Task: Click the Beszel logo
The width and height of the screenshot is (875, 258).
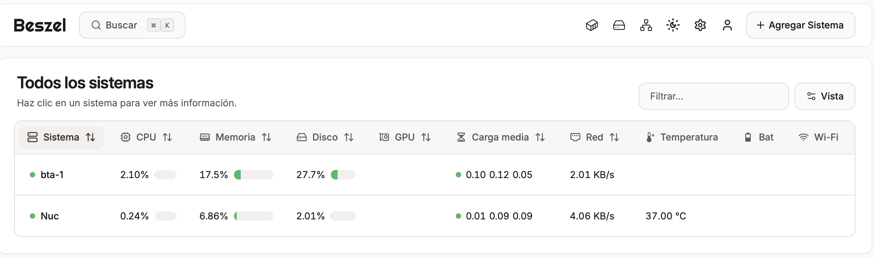Action: [x=40, y=25]
